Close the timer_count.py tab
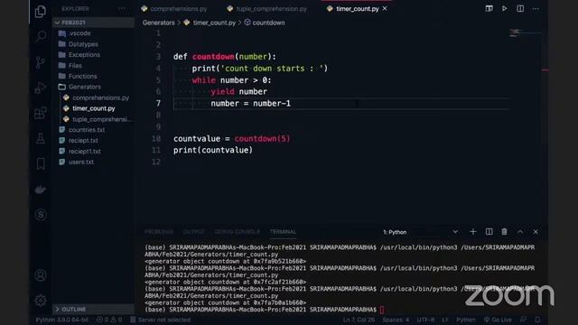578x325 pixels. (x=385, y=8)
